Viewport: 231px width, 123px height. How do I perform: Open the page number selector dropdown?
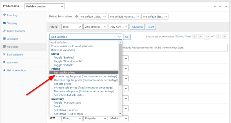coord(207,37)
